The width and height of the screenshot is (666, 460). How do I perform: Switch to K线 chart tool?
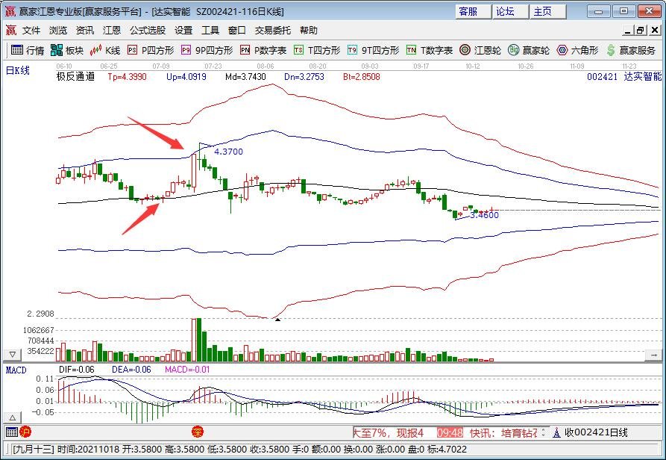tap(105, 50)
